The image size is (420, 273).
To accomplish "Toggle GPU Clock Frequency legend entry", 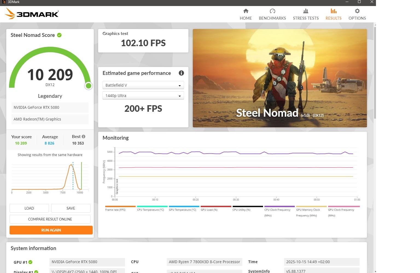I will [343, 212].
